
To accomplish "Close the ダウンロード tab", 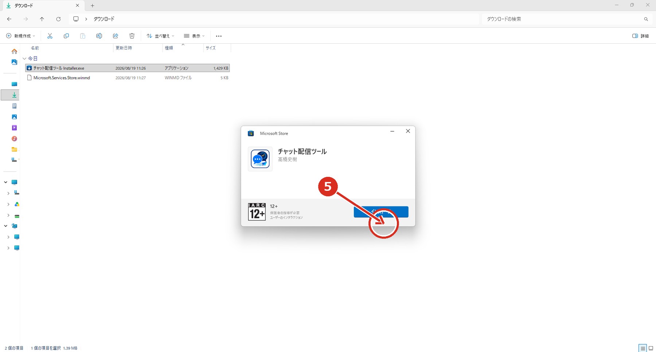I will click(77, 5).
